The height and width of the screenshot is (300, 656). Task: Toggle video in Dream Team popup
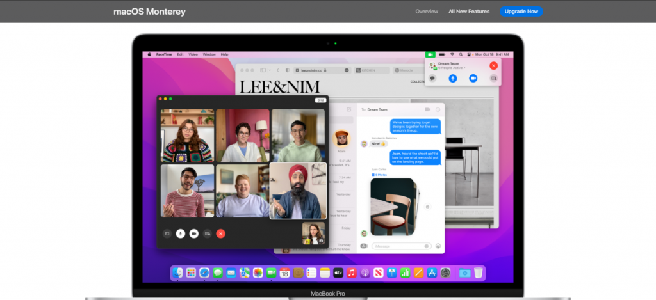[473, 78]
